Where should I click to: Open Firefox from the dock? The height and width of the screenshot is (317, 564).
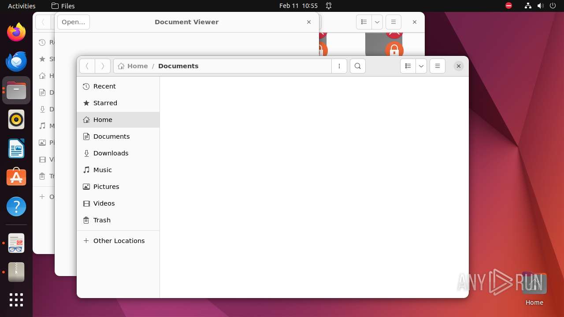tap(16, 32)
